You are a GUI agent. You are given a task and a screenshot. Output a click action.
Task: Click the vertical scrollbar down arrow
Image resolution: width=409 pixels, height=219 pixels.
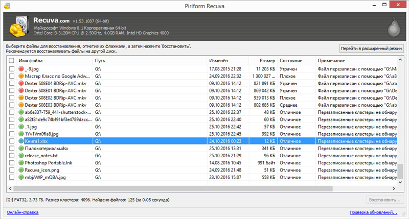tap(400, 182)
